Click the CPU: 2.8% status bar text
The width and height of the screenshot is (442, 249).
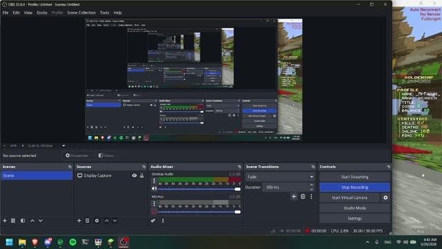(x=340, y=230)
